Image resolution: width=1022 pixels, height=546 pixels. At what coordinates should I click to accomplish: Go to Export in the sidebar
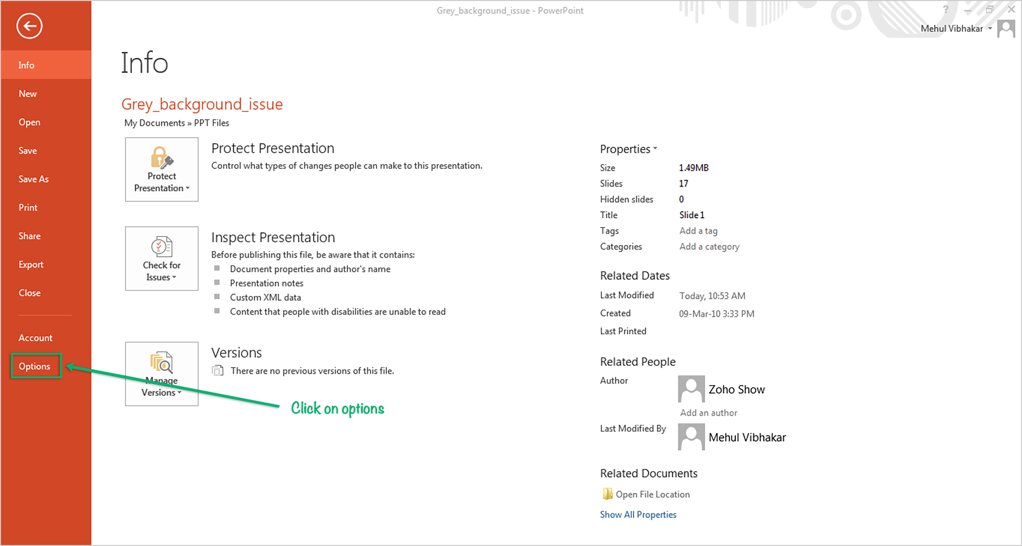click(x=31, y=265)
